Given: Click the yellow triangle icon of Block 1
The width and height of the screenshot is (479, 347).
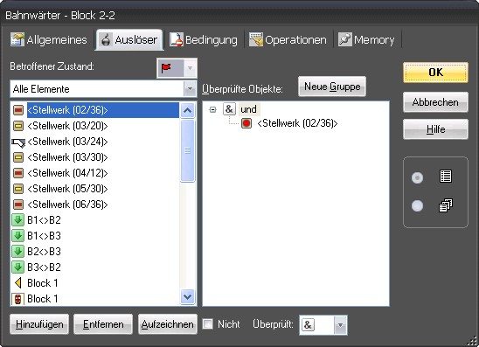Looking at the screenshot, I should click(x=18, y=283).
